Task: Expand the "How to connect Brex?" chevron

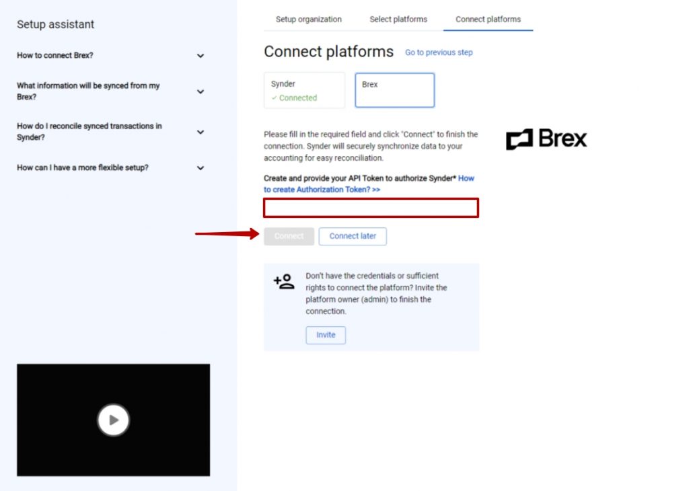Action: (x=201, y=56)
